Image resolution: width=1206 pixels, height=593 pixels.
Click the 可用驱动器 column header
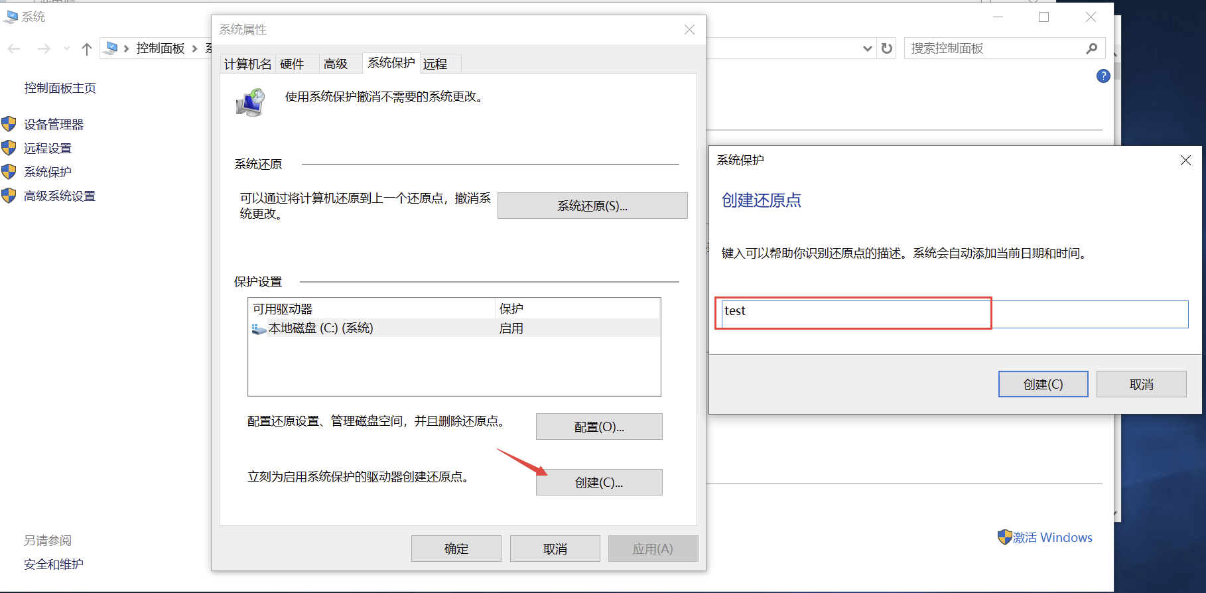pyautogui.click(x=371, y=308)
